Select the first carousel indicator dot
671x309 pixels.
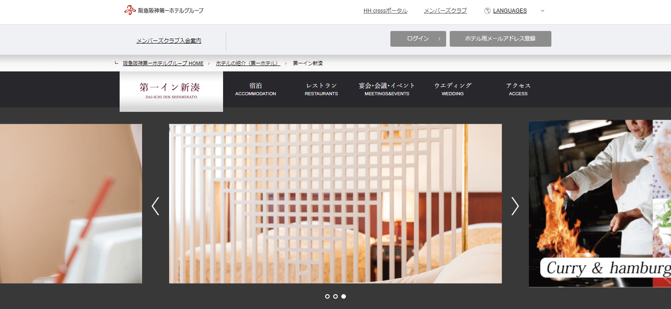[327, 296]
